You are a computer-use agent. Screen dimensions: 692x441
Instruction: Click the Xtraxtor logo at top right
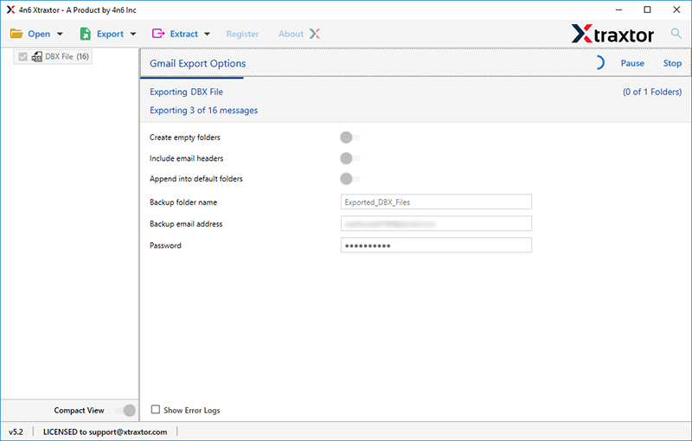(x=612, y=34)
